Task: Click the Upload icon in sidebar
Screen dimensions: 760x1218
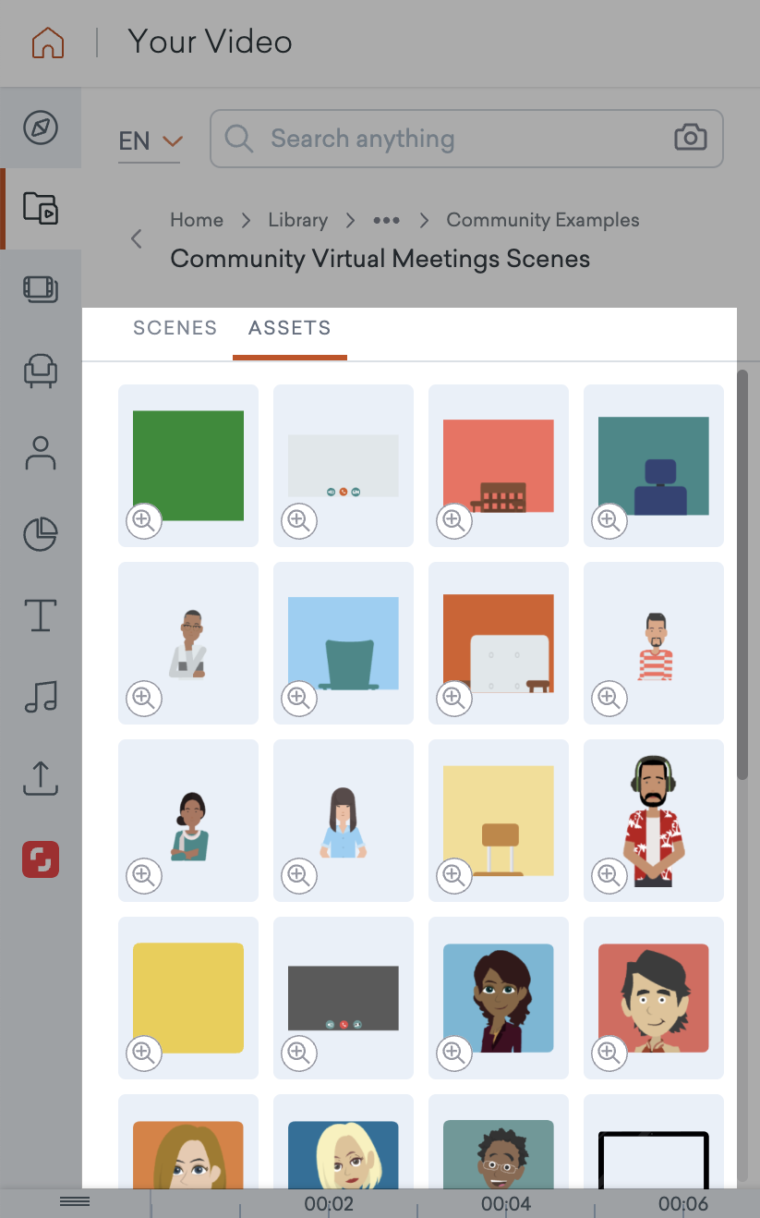Action: click(x=41, y=778)
